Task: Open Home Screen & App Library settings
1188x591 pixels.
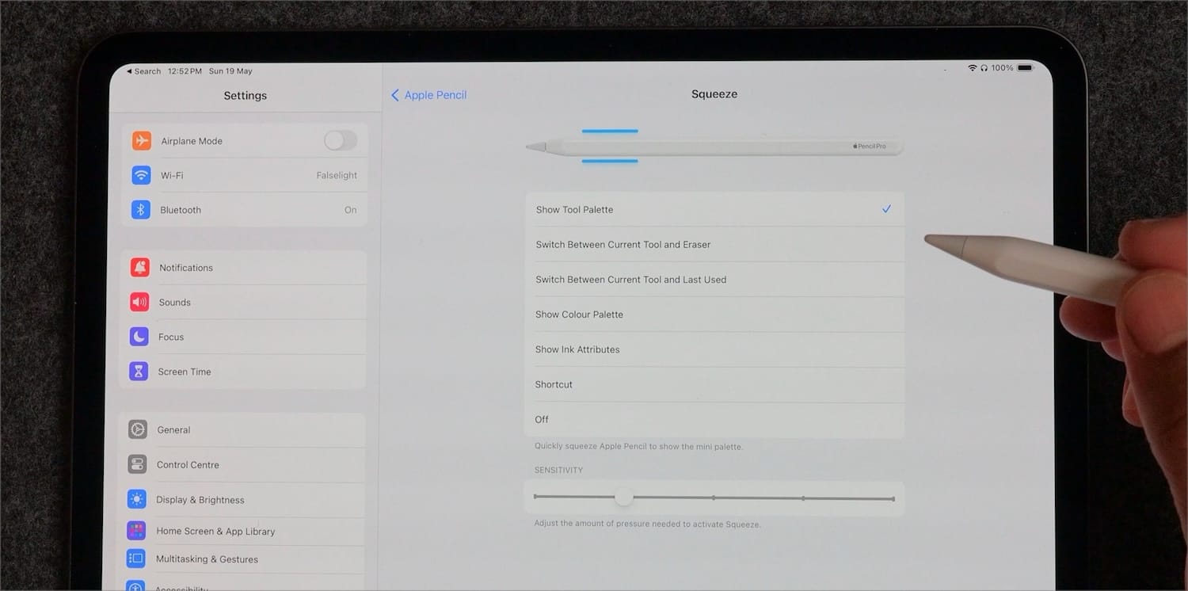Action: (x=241, y=531)
